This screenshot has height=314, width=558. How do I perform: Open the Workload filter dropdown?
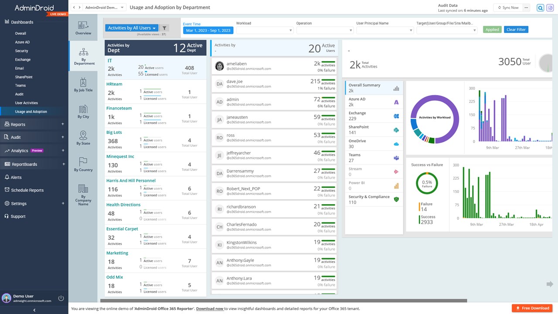click(265, 30)
